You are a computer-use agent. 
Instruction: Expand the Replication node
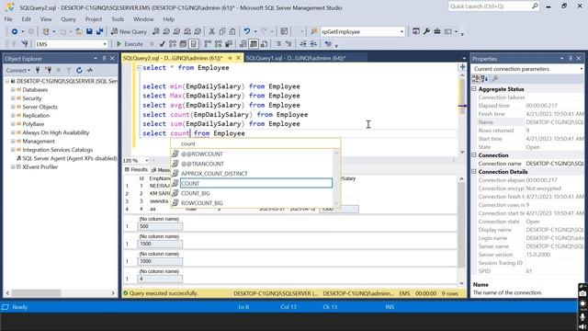click(x=13, y=116)
